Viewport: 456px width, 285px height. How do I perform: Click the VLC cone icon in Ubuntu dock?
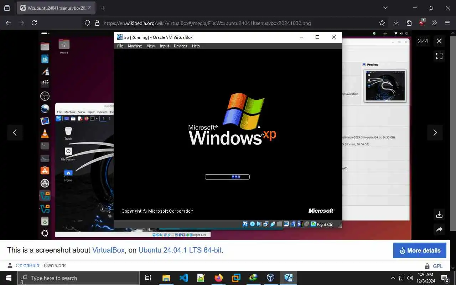pos(45,134)
